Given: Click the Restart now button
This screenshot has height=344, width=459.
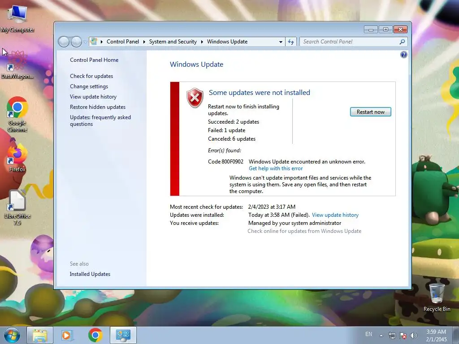Looking at the screenshot, I should coord(371,112).
